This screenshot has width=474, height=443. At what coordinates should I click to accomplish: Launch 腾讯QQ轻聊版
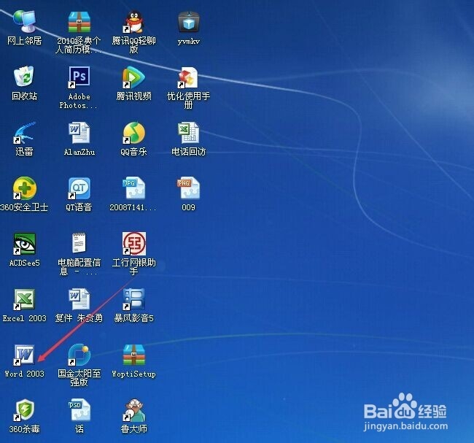pos(133,22)
